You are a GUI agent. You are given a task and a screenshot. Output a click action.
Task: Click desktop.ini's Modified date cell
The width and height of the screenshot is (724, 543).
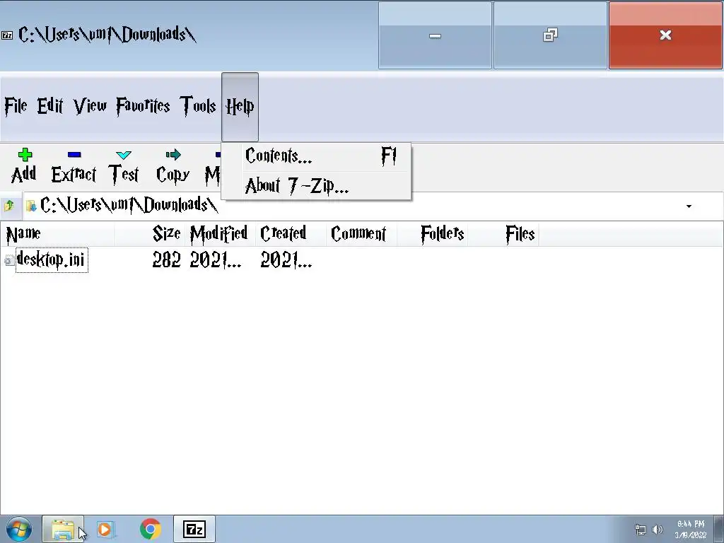point(216,260)
